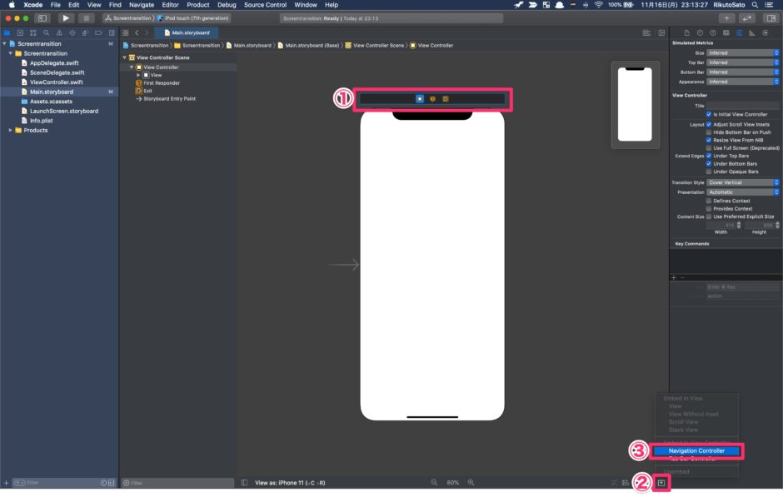This screenshot has width=783, height=497.
Task: Open the Presentation Automatic dropdown
Action: coord(744,191)
